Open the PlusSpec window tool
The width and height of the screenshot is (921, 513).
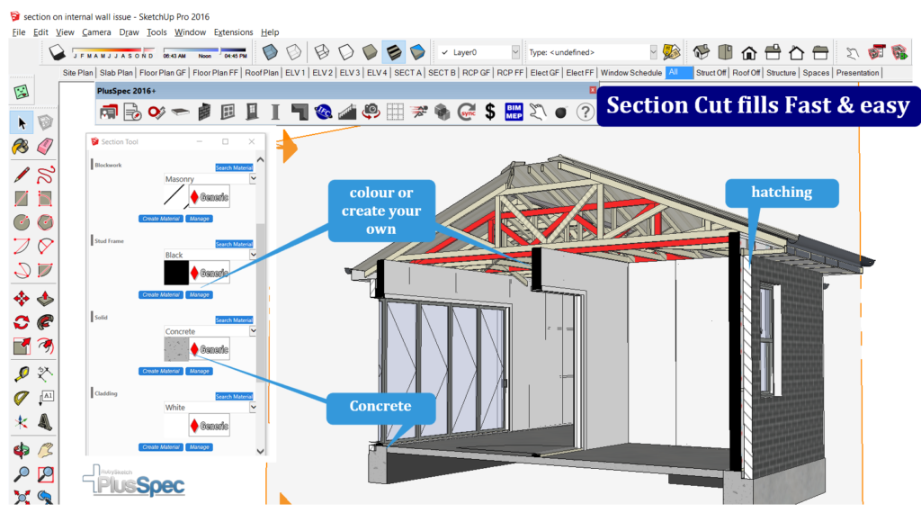click(228, 112)
